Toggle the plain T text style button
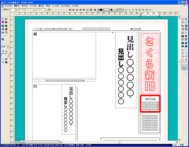This screenshot has height=147, width=189. click(53, 10)
